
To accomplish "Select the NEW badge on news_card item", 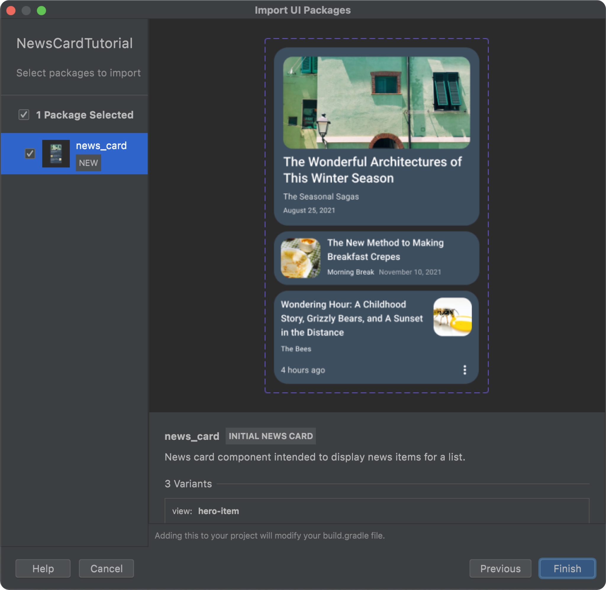I will [x=88, y=163].
